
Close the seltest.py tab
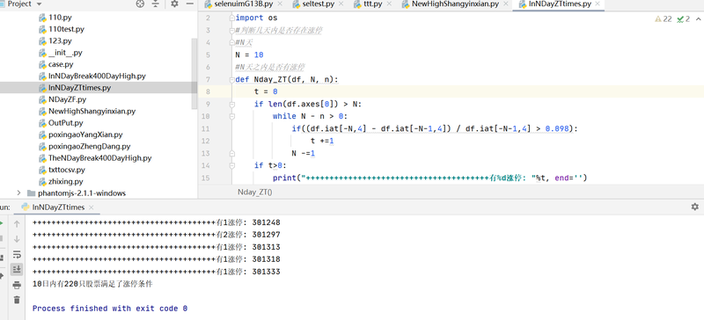coord(341,4)
